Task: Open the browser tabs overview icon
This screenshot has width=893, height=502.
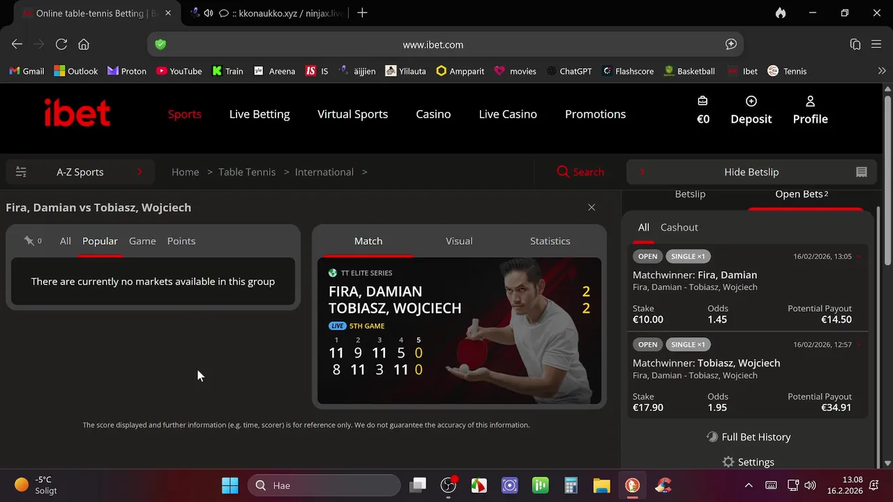Action: (855, 44)
